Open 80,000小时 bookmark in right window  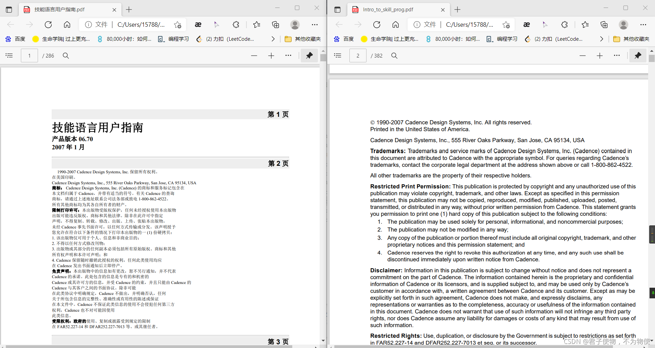452,39
